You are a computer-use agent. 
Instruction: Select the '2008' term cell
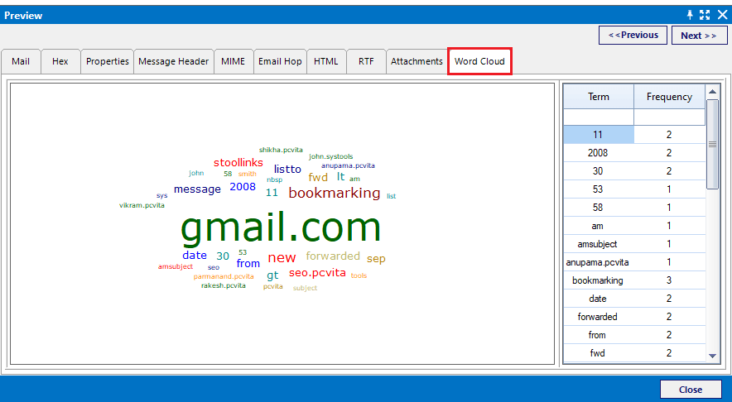(599, 153)
